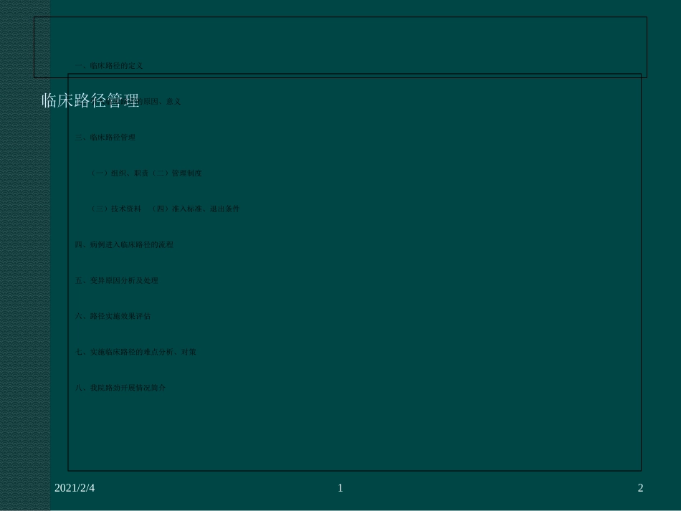Click sub-item '（一）组织、职责'
This screenshot has height=511, width=681.
[x=119, y=173]
